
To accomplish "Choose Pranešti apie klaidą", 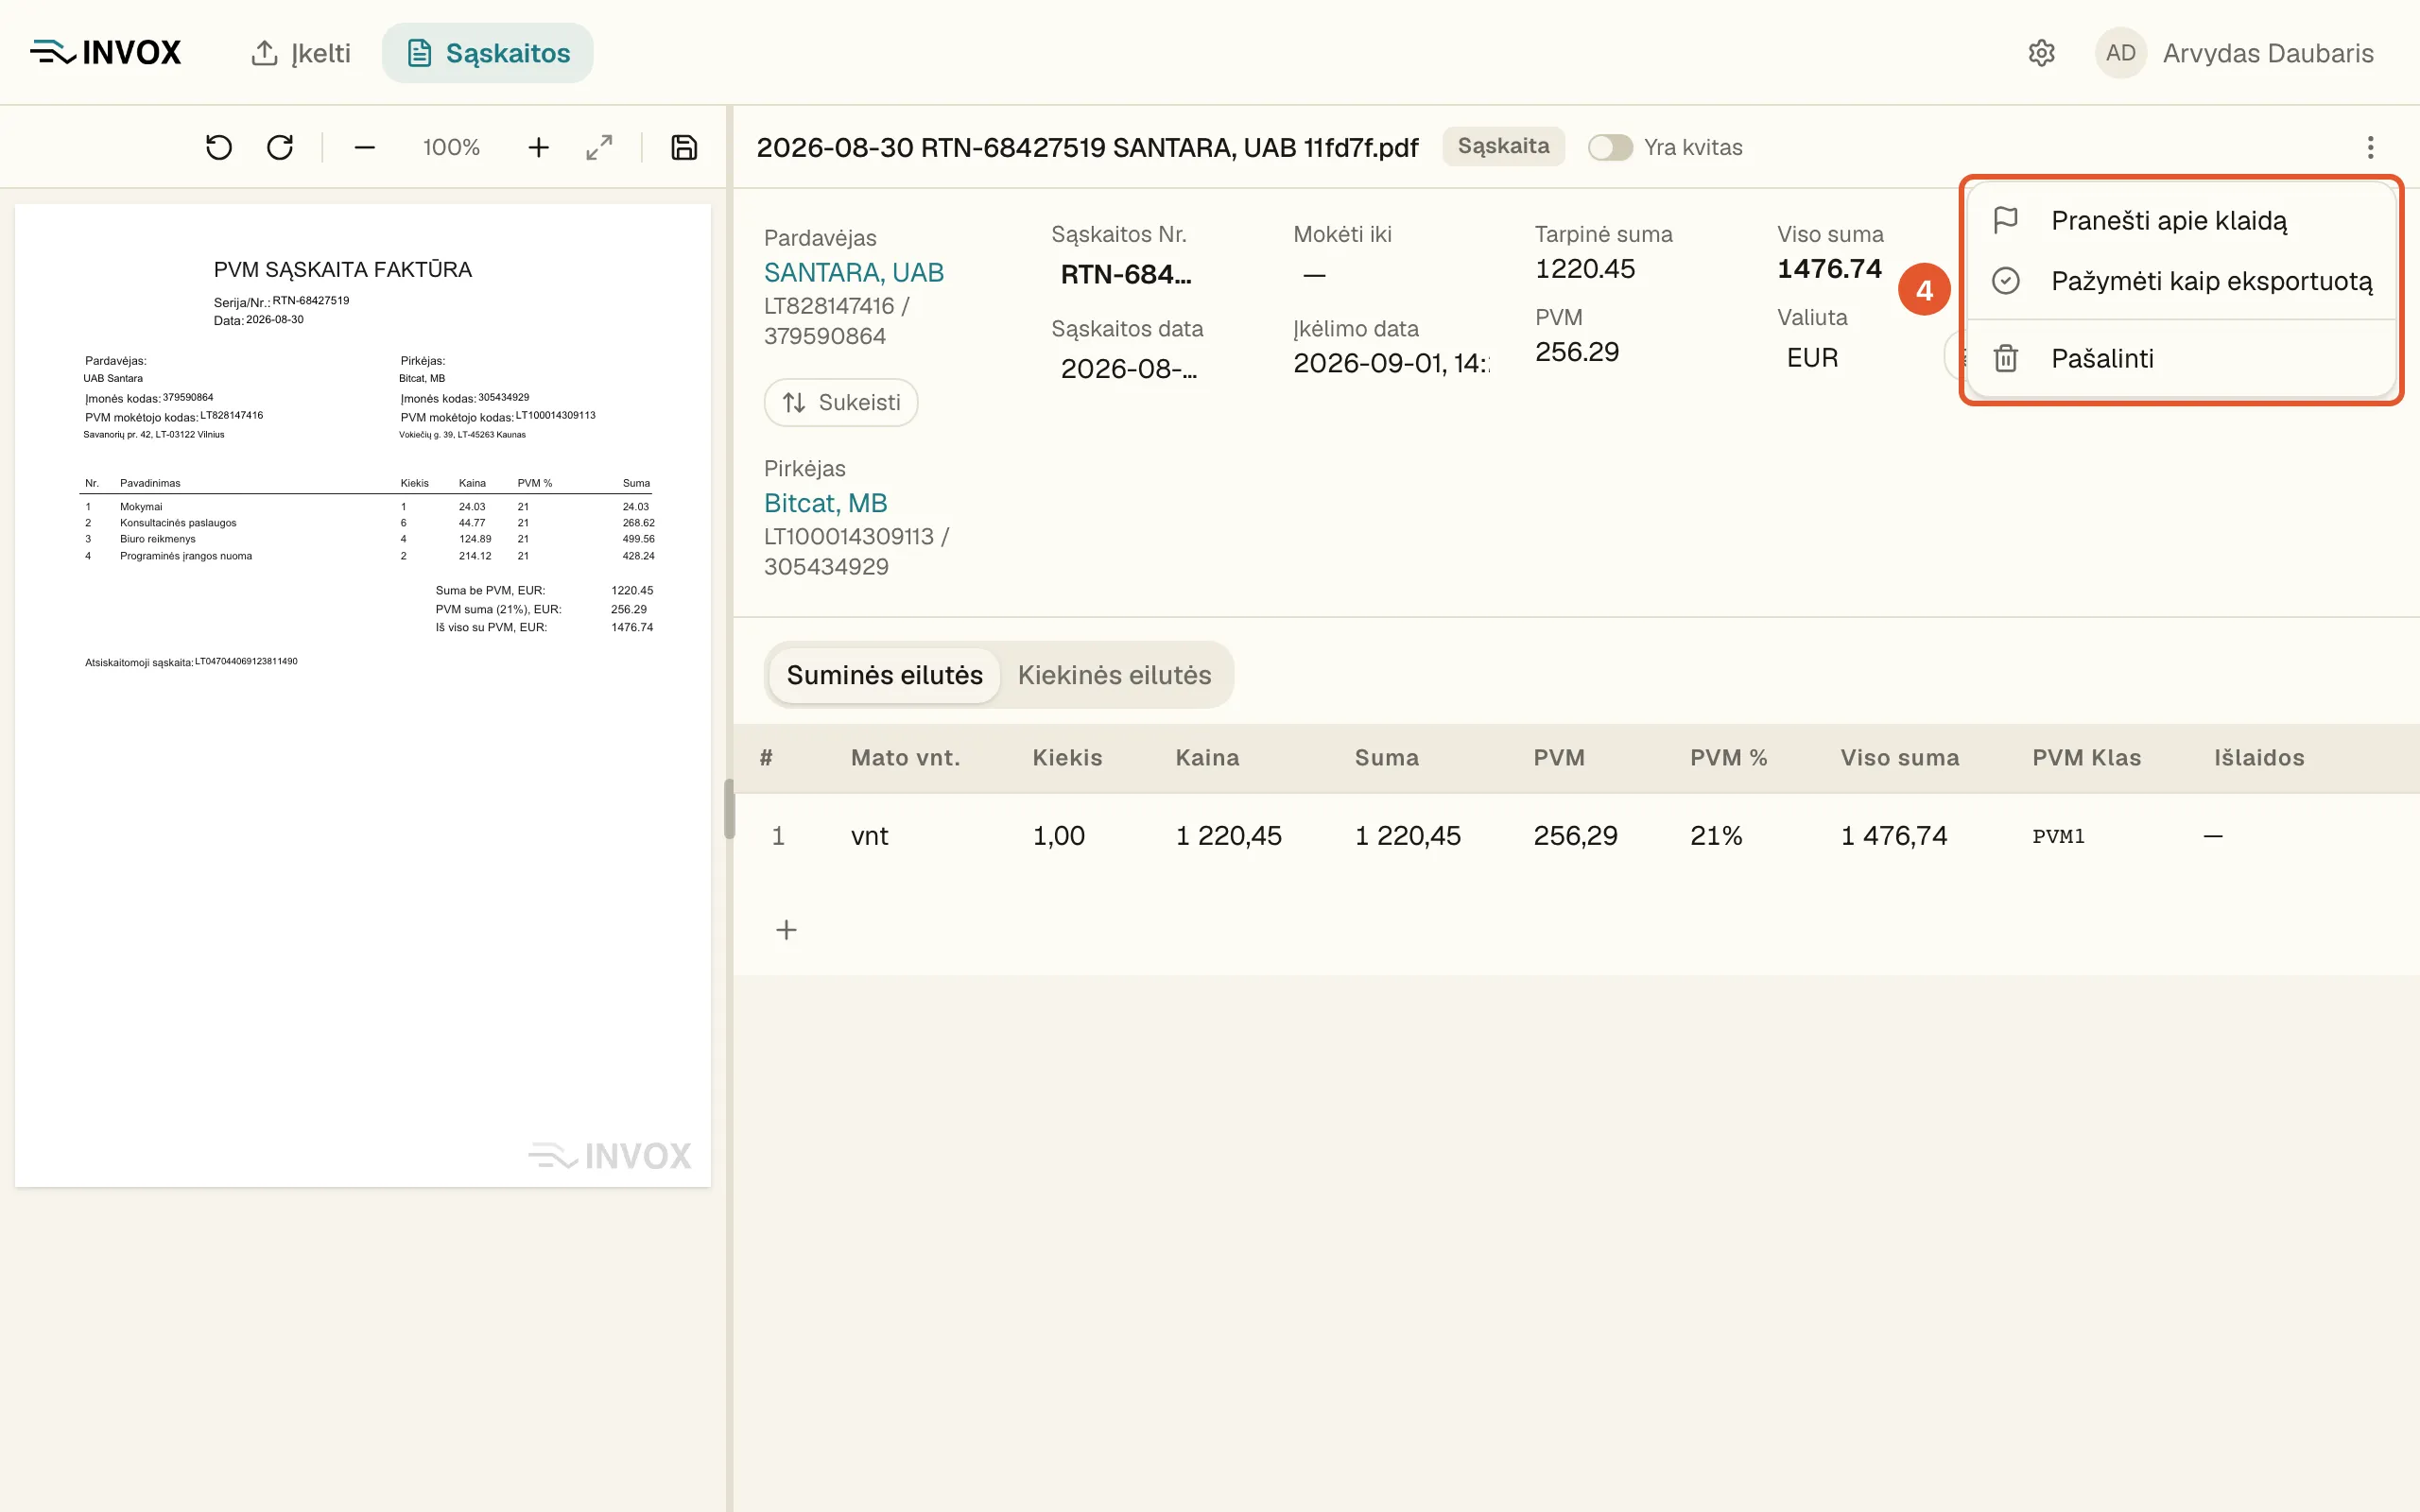I will pos(2181,220).
